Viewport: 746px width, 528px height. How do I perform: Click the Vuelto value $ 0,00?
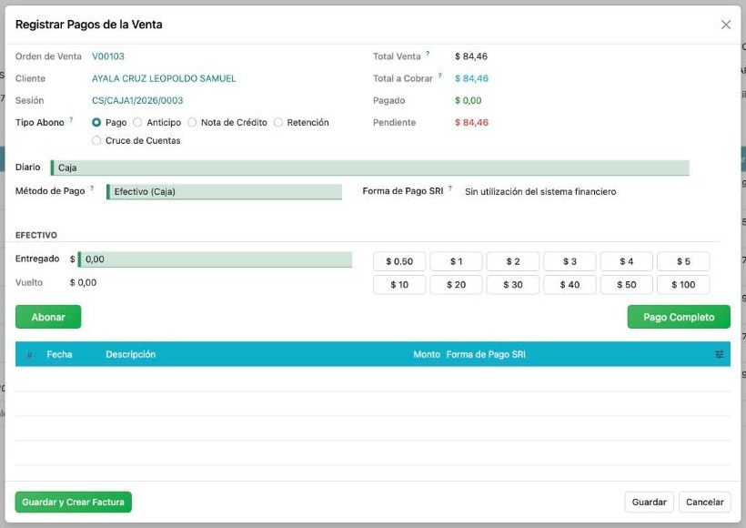coord(84,282)
